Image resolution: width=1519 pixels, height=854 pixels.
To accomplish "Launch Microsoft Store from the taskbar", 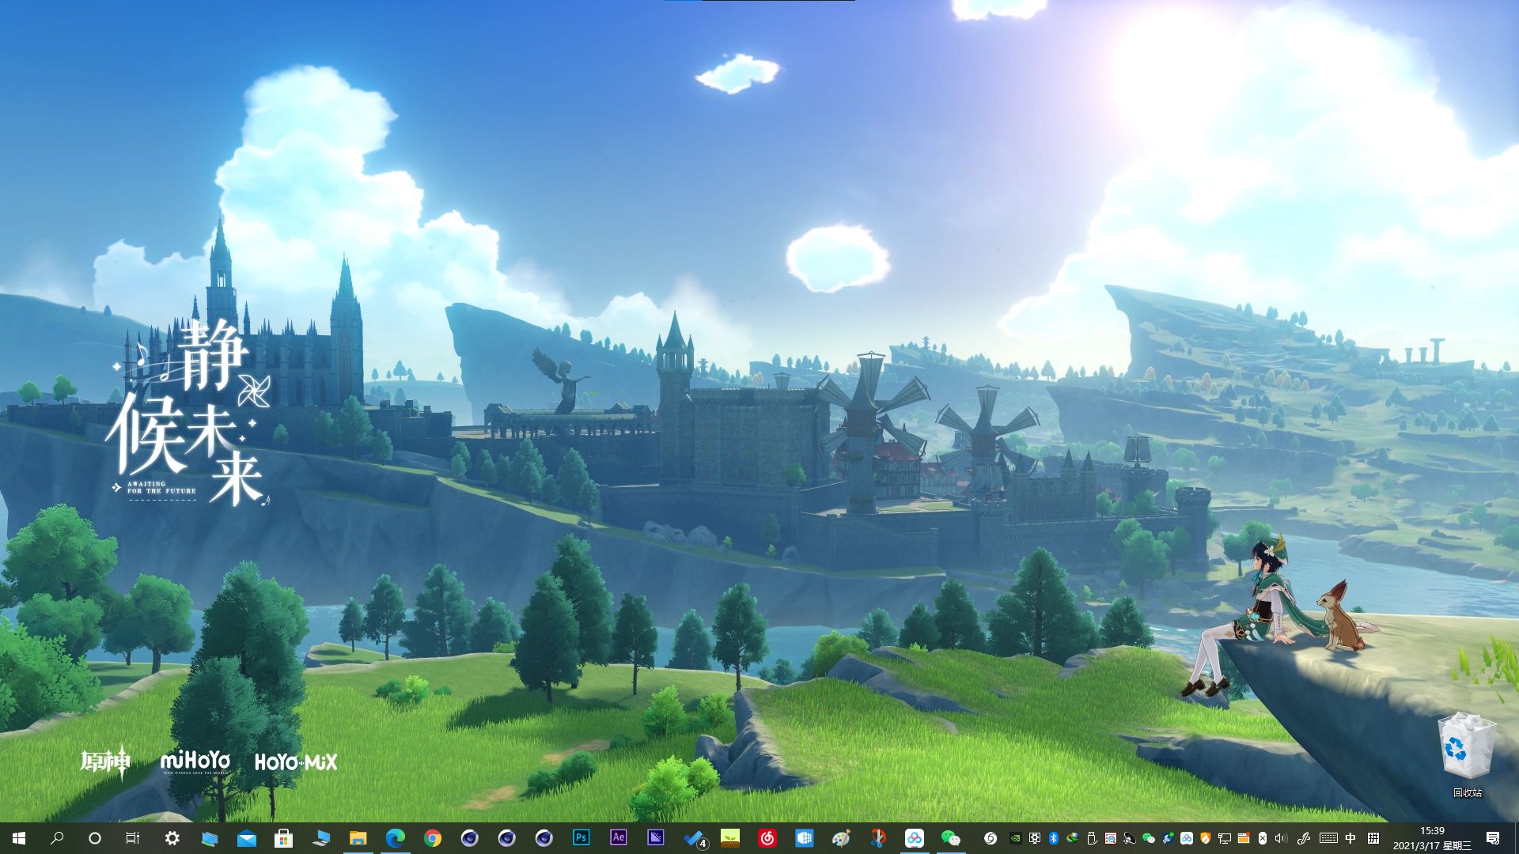I will click(283, 838).
